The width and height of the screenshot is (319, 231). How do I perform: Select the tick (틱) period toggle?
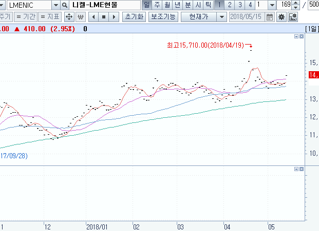[208, 5]
